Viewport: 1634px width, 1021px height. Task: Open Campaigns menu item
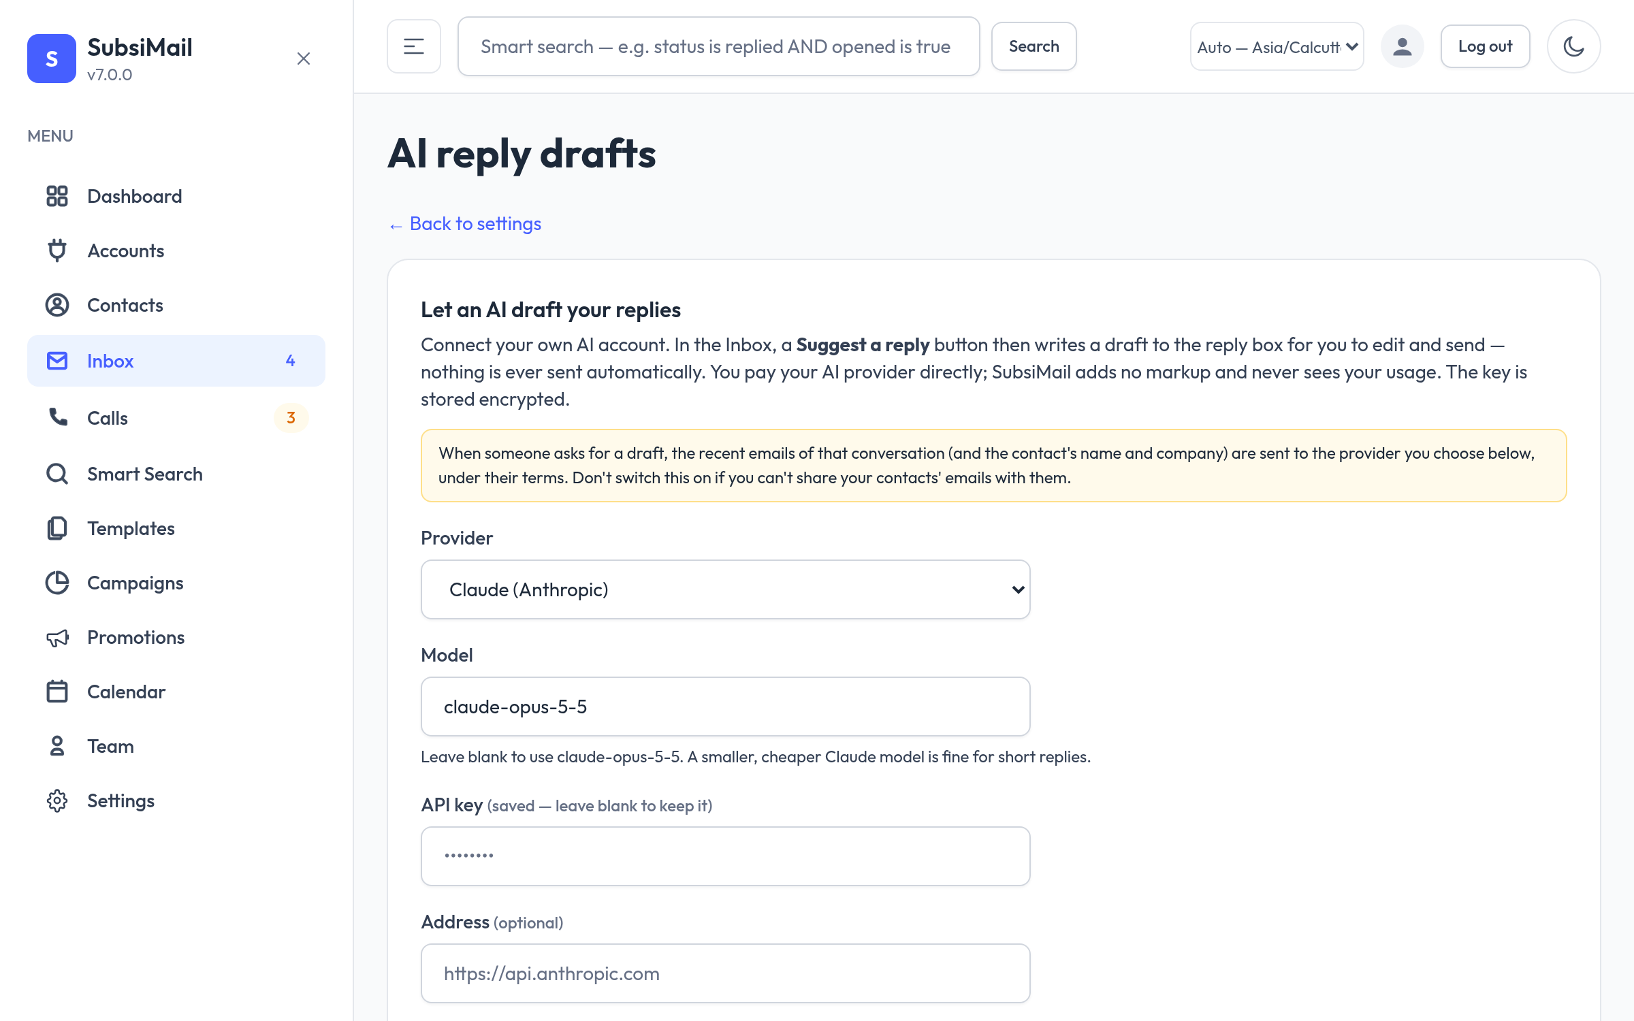click(176, 583)
